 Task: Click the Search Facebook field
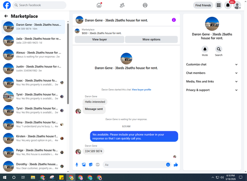40,5
